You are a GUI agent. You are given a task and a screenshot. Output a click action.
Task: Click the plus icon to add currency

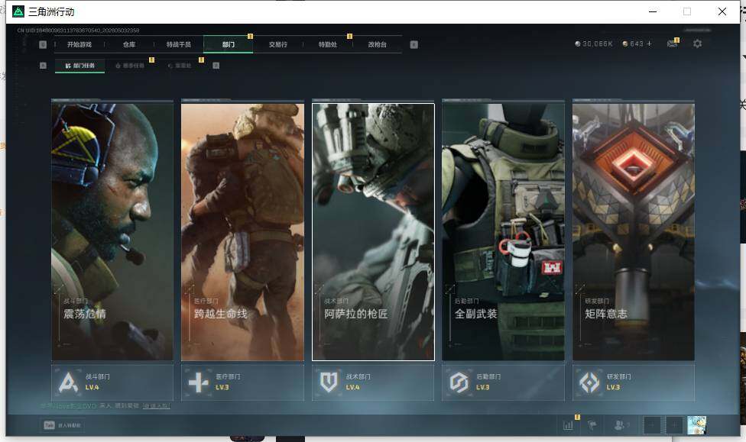point(649,44)
